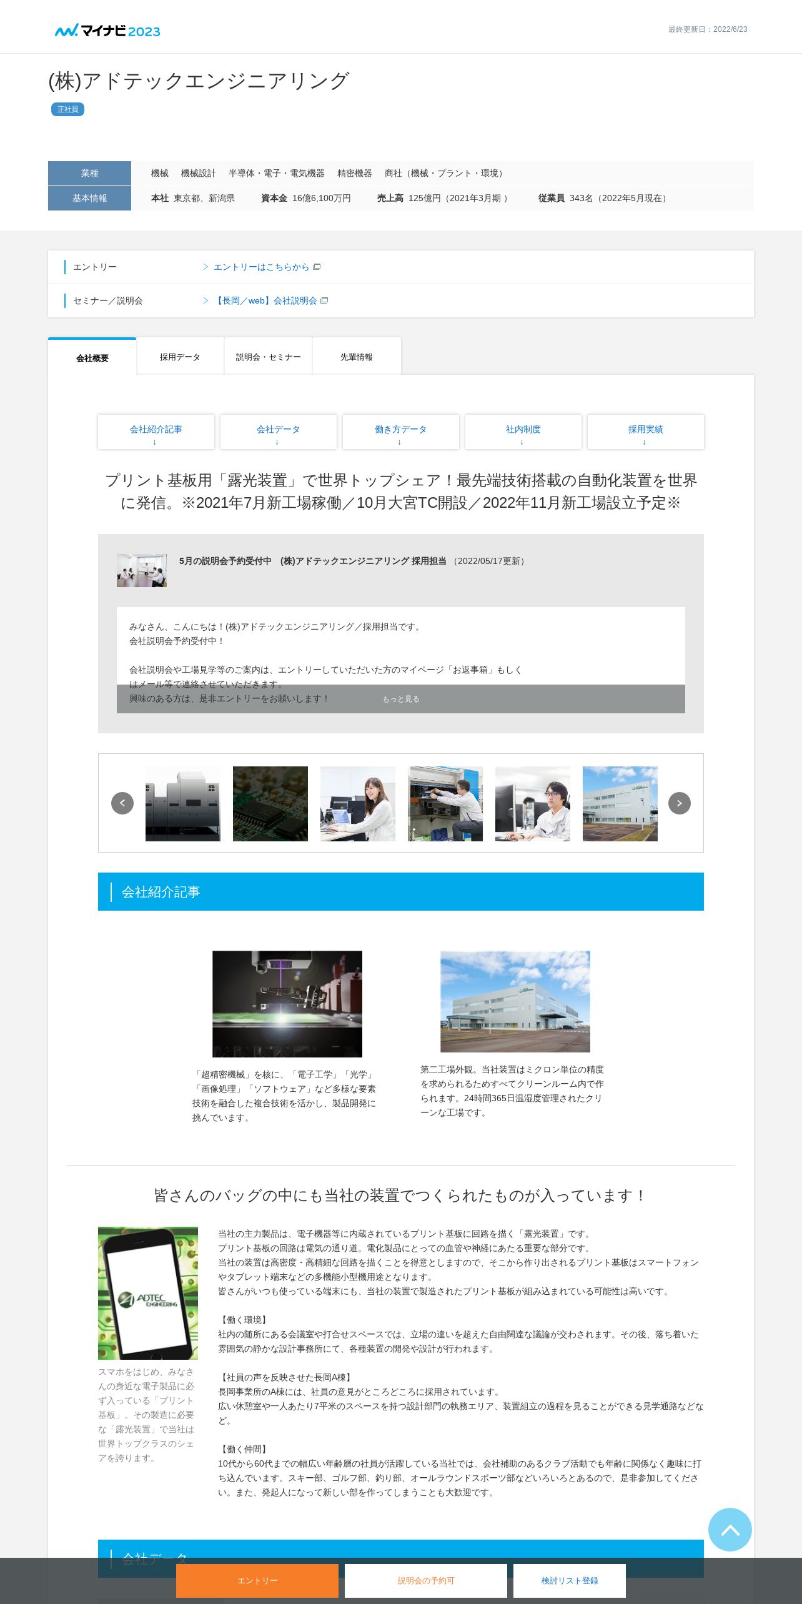
Task: Click the scroll-to-top arrow button
Action: [730, 1530]
